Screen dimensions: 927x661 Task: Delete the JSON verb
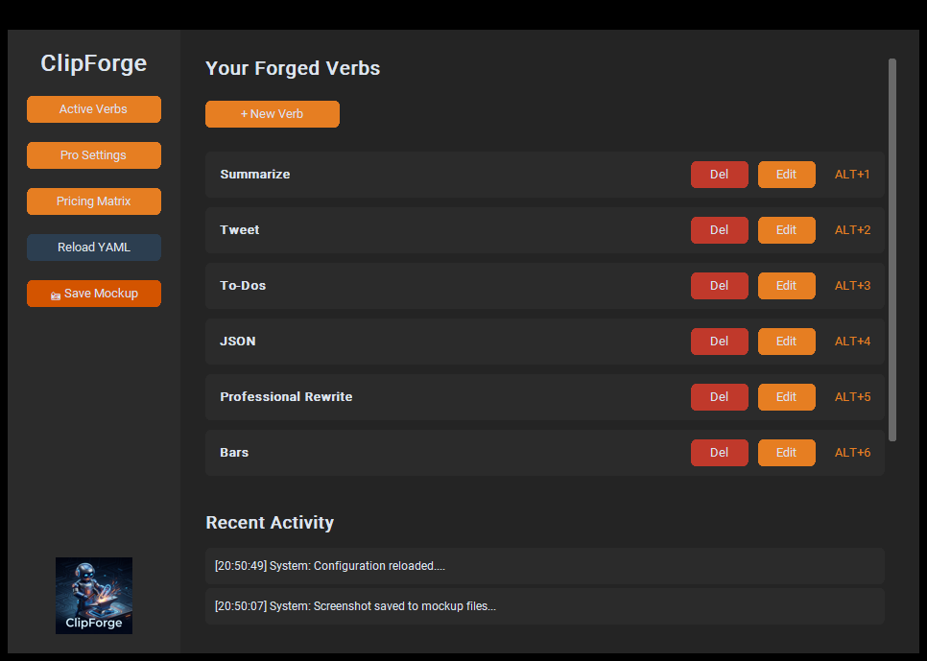click(x=719, y=341)
